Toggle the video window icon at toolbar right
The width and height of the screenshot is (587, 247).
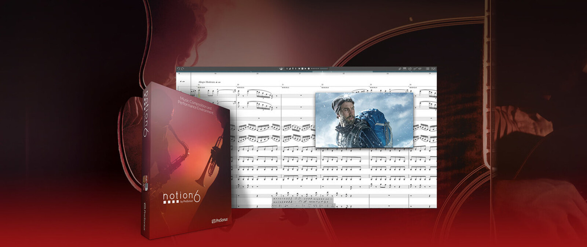433,68
